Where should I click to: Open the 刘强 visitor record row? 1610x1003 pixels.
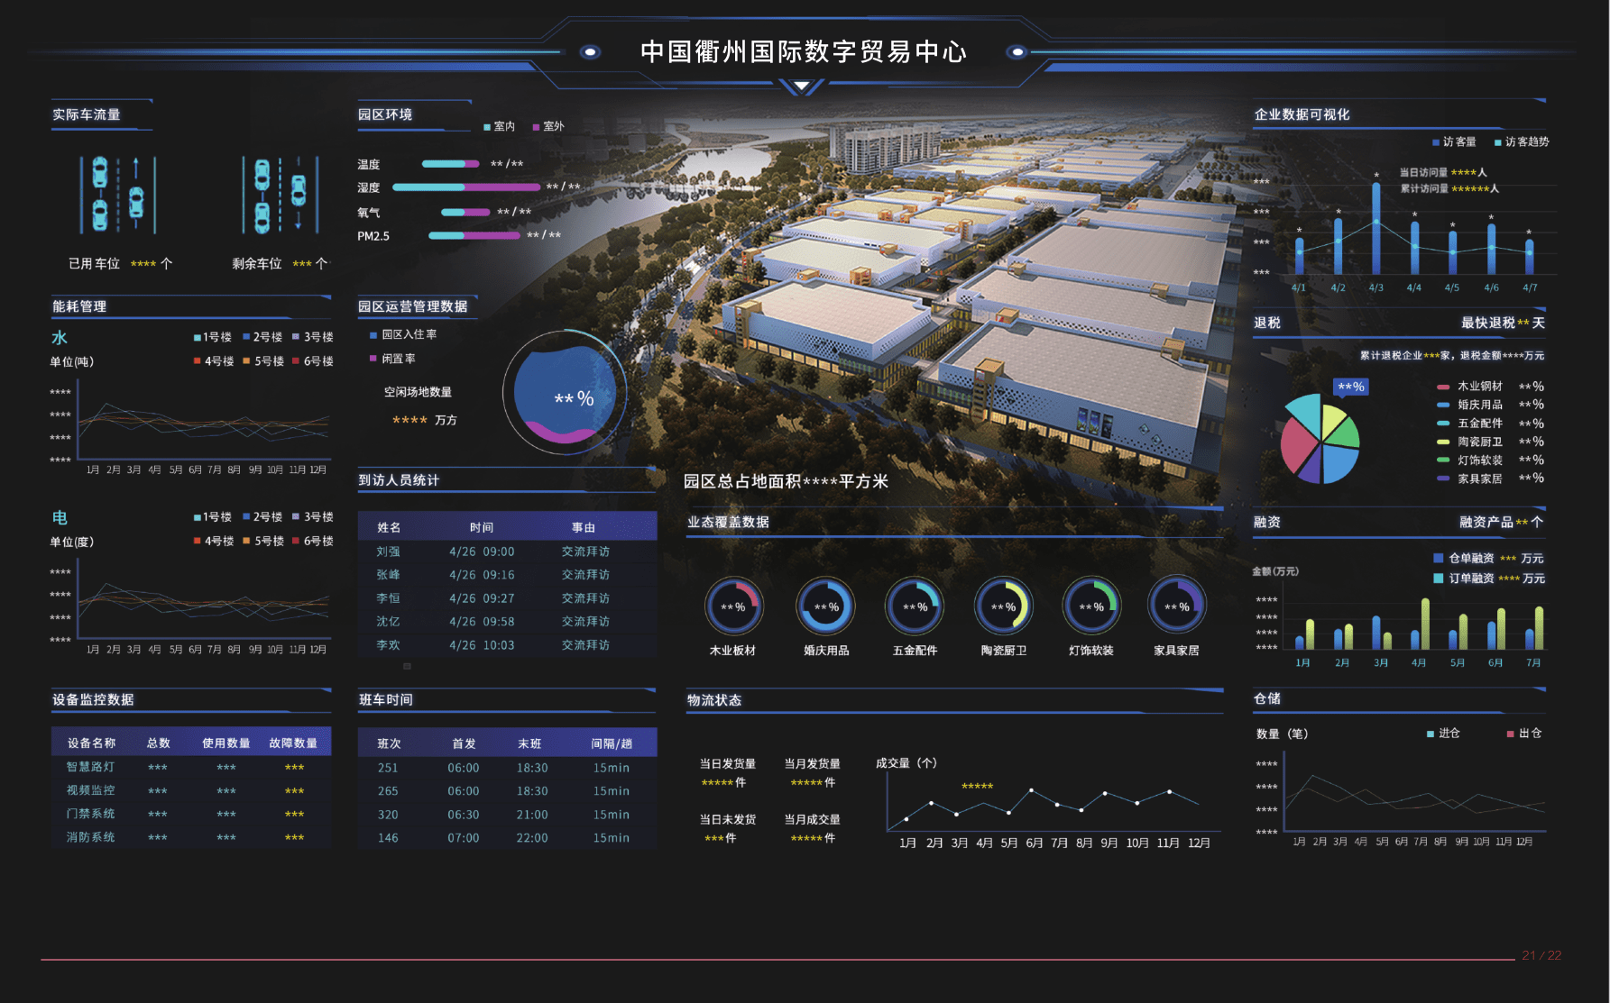click(x=506, y=552)
